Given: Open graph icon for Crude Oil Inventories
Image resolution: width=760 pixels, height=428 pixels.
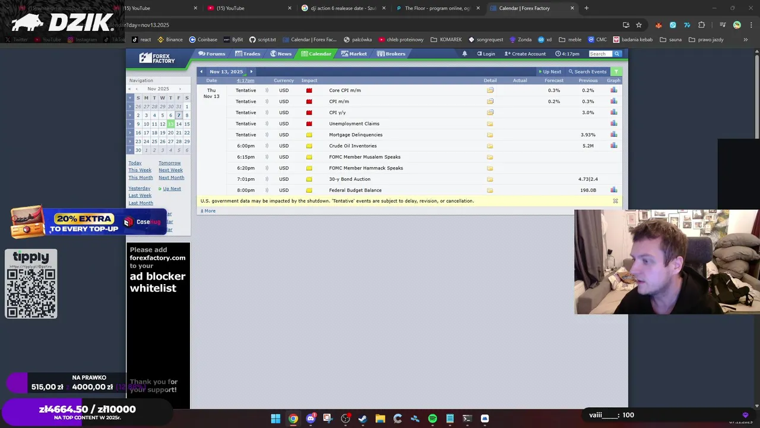Looking at the screenshot, I should click(x=613, y=146).
